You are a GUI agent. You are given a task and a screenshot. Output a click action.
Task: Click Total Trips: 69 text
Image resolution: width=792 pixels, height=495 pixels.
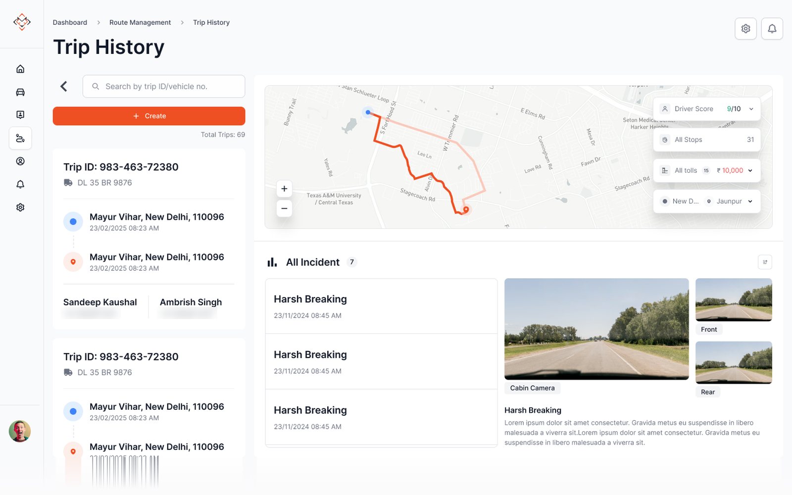(223, 135)
